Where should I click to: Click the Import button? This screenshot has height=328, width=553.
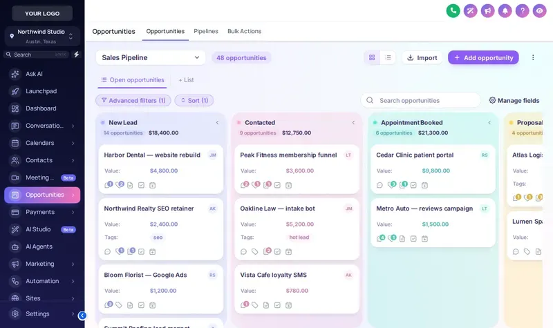tap(422, 57)
